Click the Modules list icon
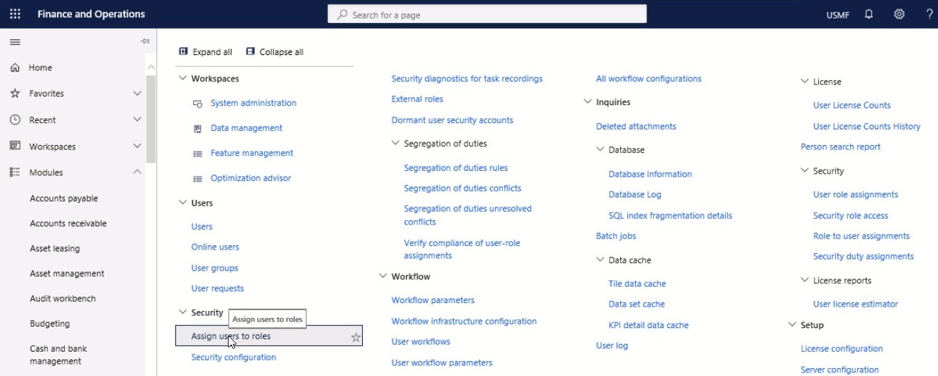This screenshot has height=376, width=938. [15, 172]
